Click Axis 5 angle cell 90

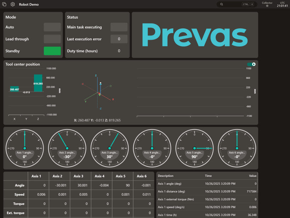coord(123,185)
